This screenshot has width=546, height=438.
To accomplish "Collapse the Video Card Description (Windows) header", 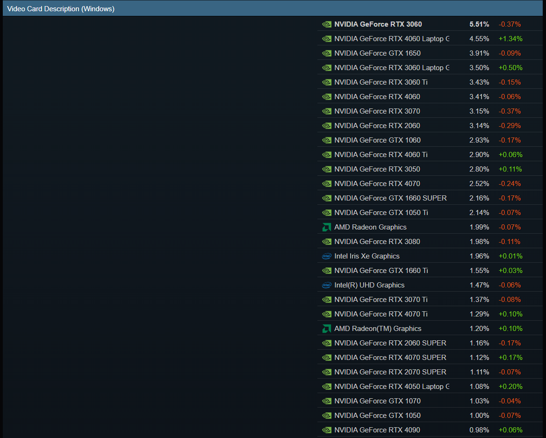I will pos(273,9).
